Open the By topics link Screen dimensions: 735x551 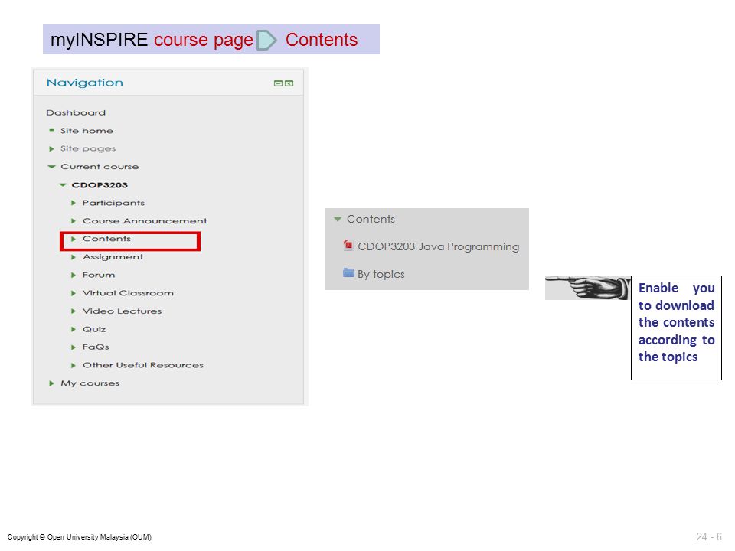pos(381,274)
